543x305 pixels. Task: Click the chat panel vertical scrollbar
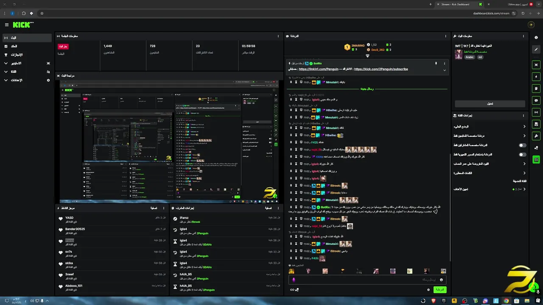click(x=450, y=206)
